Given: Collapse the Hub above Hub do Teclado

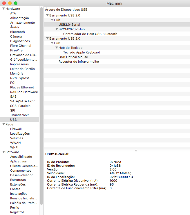Looking at the screenshot, I should [x=52, y=43].
